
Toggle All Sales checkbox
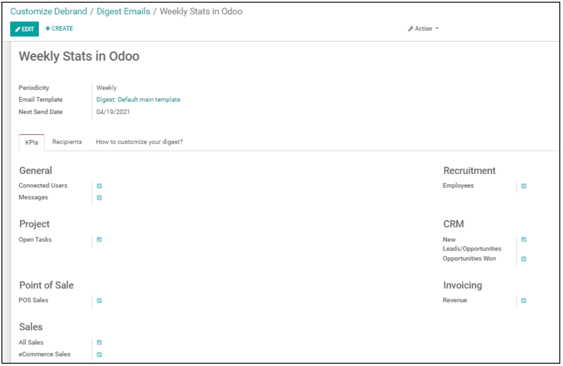point(99,342)
